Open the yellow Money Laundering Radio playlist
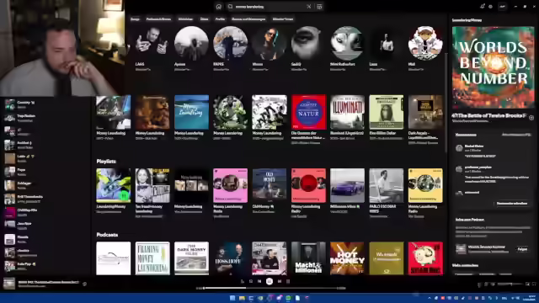 point(425,185)
